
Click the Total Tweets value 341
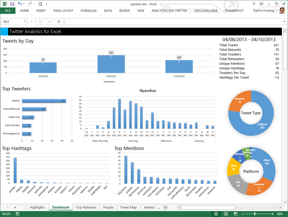(x=276, y=45)
